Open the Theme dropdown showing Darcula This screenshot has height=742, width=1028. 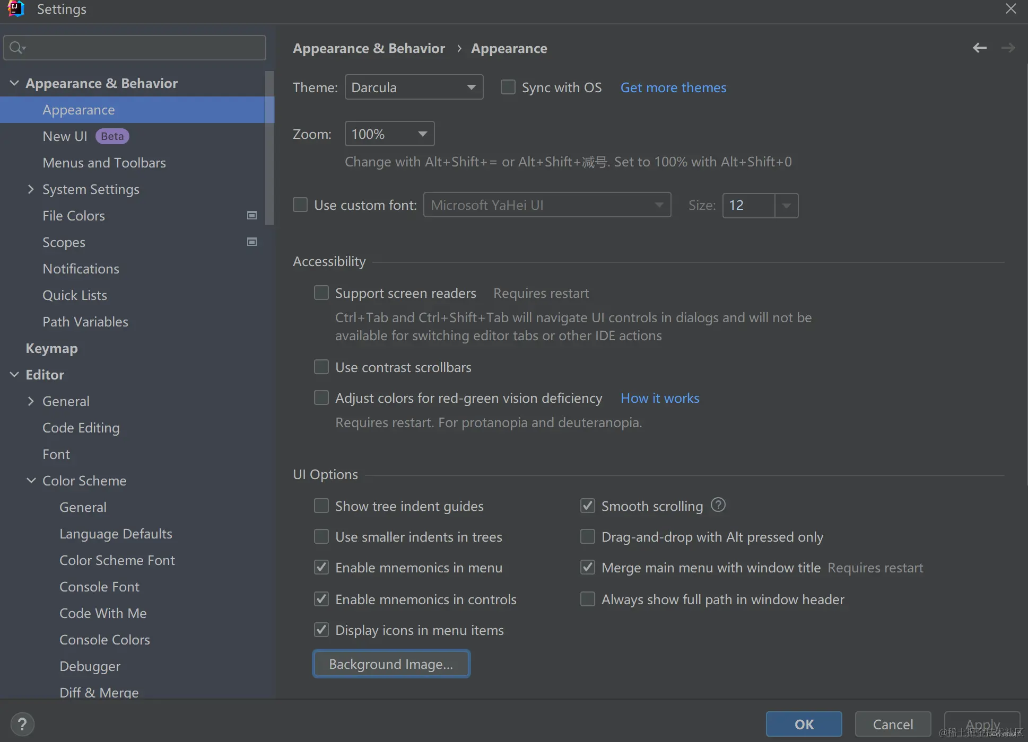pyautogui.click(x=414, y=87)
